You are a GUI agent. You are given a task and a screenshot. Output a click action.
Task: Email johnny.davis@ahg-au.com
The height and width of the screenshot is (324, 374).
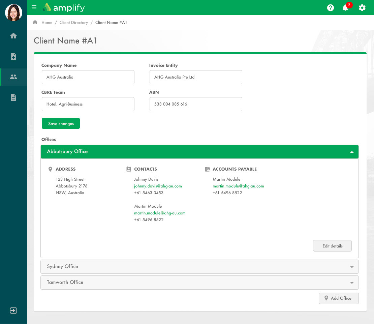pyautogui.click(x=158, y=186)
